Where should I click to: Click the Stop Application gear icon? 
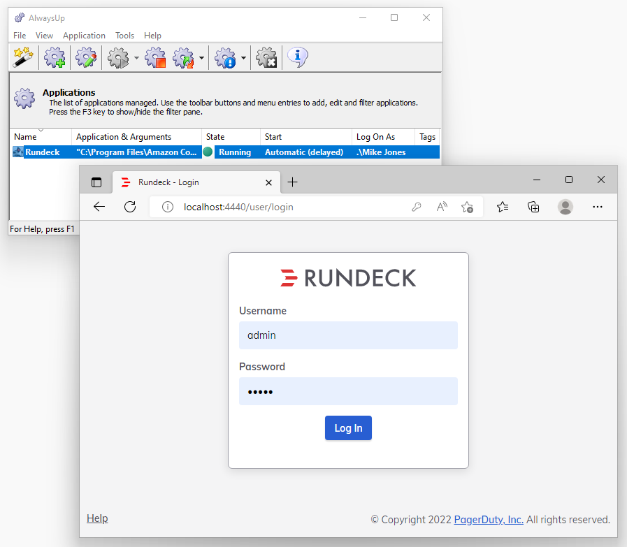(x=154, y=57)
